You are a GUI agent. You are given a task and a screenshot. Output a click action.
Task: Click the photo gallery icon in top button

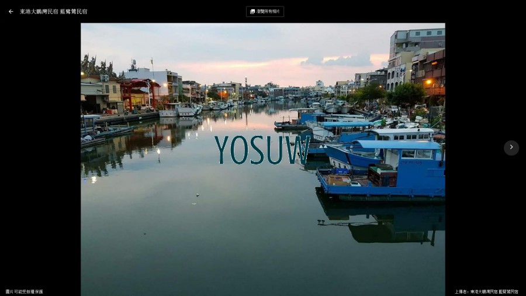[252, 12]
